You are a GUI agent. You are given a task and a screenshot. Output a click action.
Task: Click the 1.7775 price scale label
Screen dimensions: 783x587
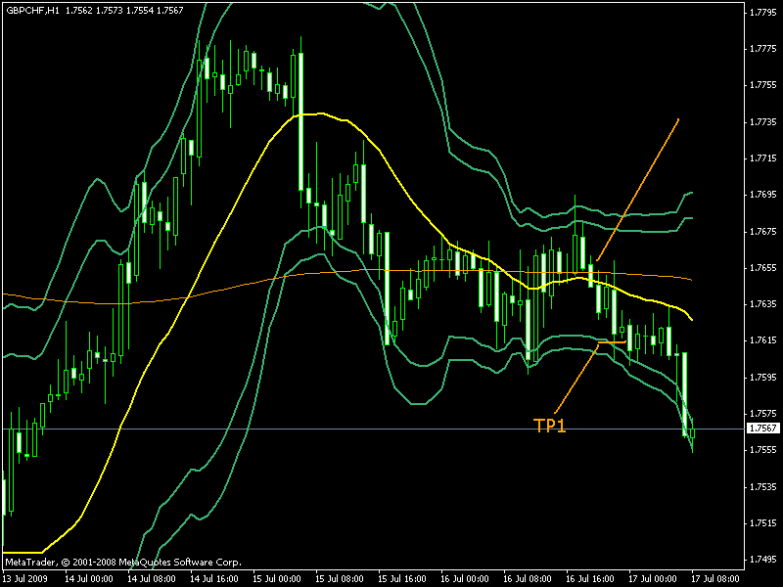pyautogui.click(x=763, y=48)
